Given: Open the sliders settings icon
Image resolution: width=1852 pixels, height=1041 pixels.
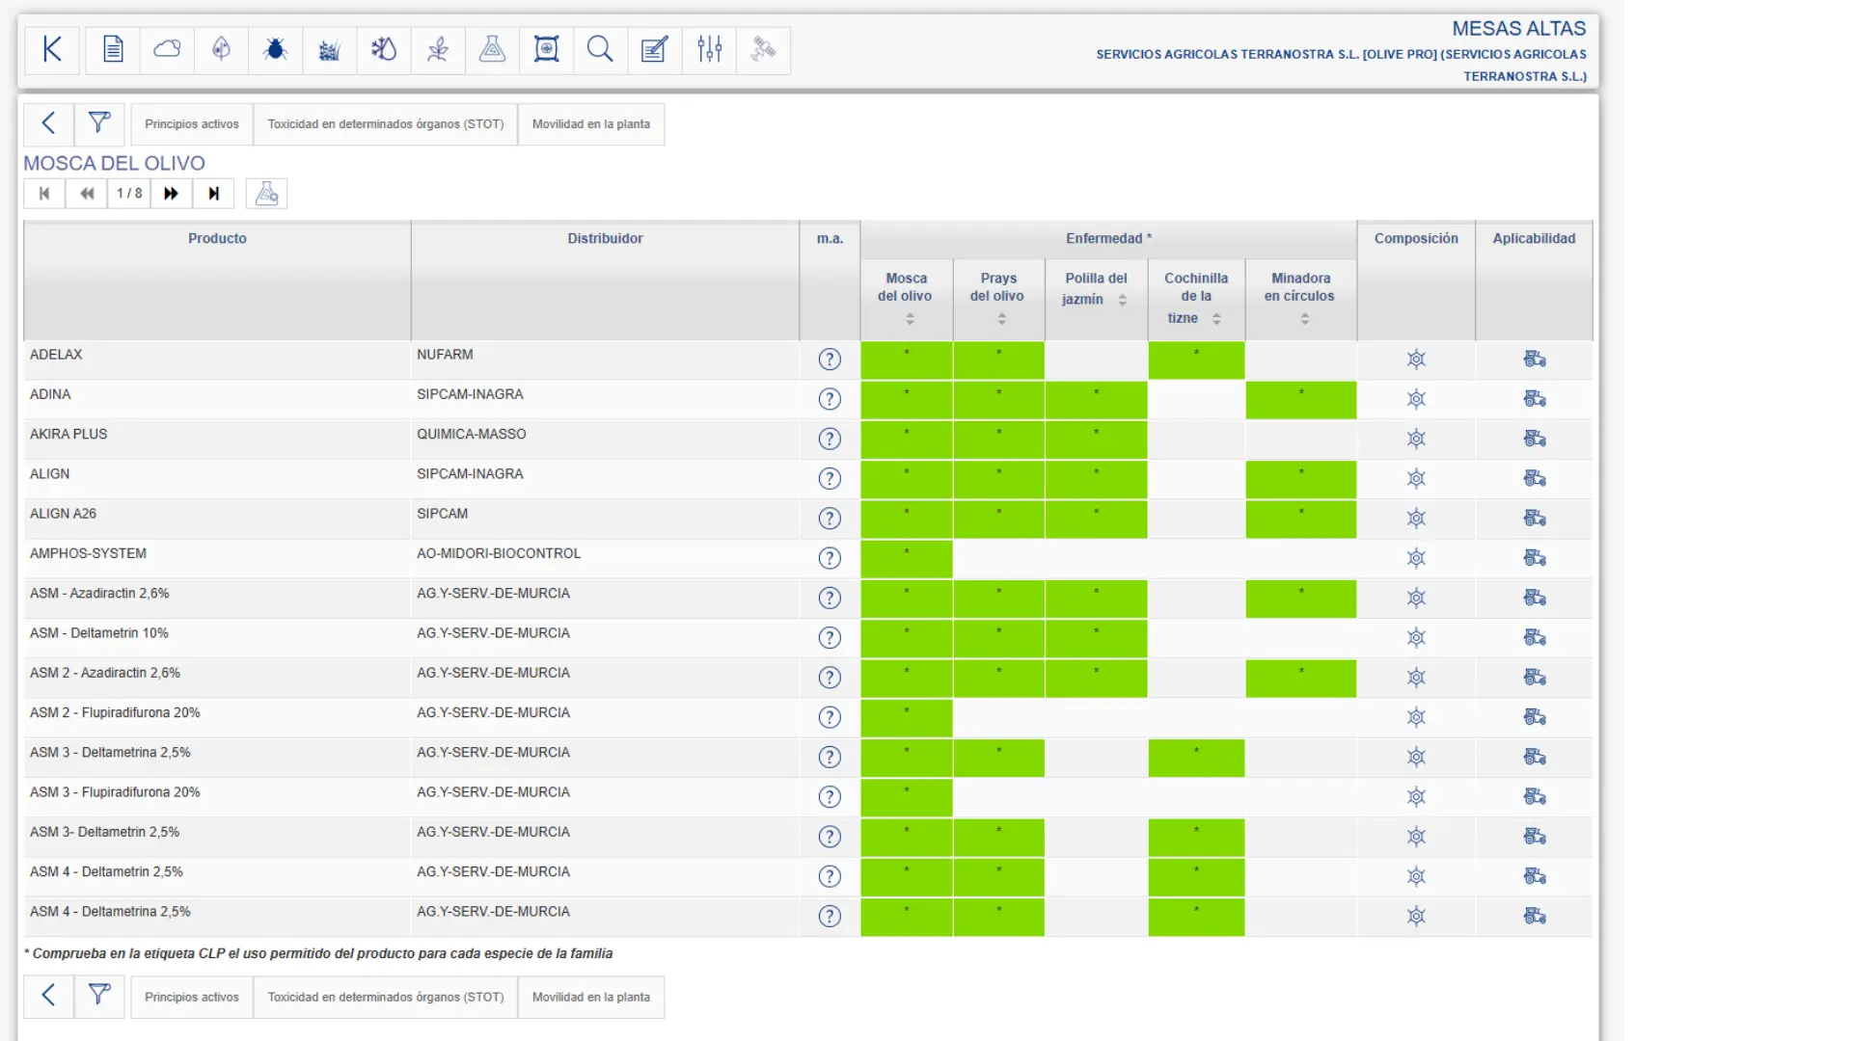Looking at the screenshot, I should pos(709,49).
